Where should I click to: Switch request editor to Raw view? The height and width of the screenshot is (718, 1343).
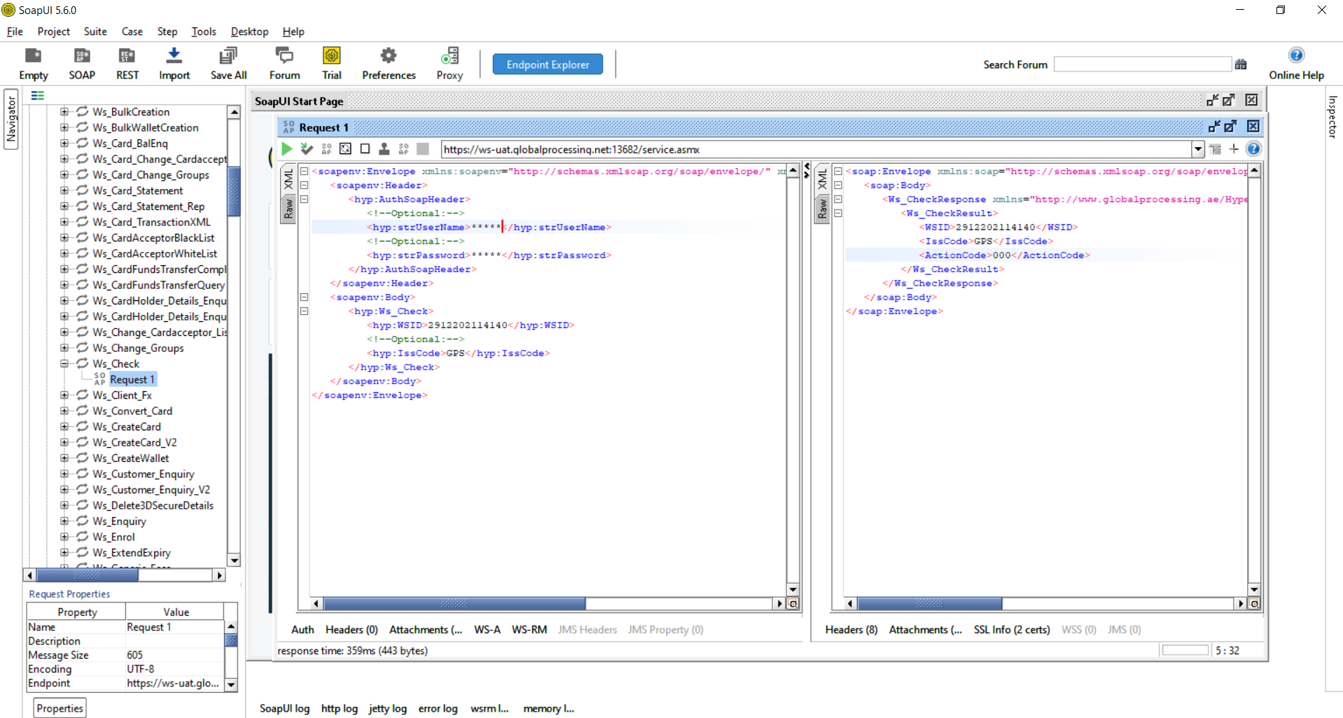click(288, 209)
